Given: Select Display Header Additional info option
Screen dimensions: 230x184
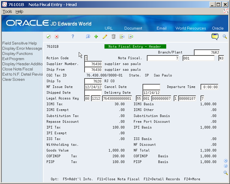Looking at the screenshot, I should [x=23, y=64].
